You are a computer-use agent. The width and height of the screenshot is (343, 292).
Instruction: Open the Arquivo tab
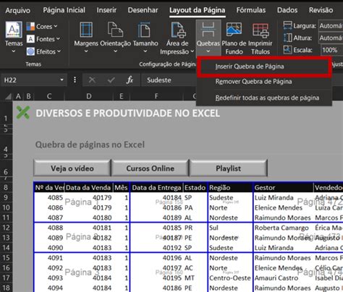tap(17, 10)
